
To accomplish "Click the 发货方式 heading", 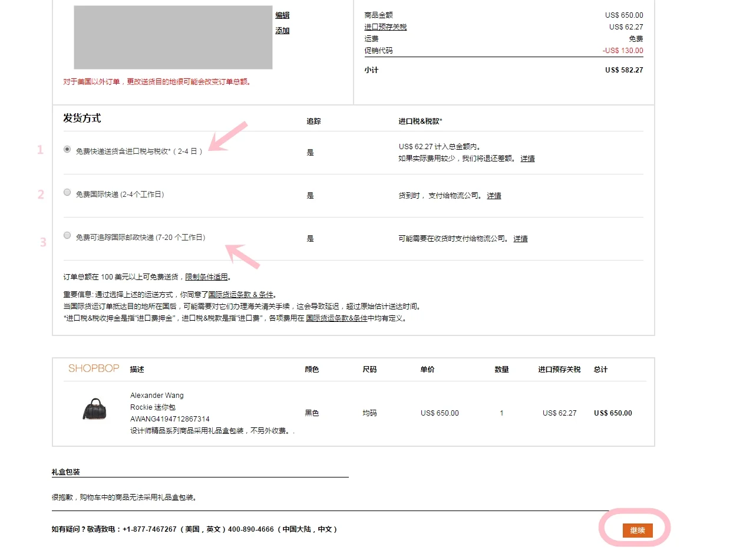I will (x=82, y=118).
